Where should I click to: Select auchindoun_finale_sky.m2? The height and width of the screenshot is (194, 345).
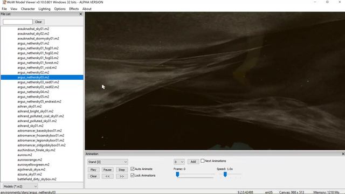tap(36, 150)
